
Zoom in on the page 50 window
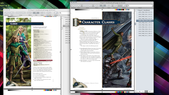(90, 6)
